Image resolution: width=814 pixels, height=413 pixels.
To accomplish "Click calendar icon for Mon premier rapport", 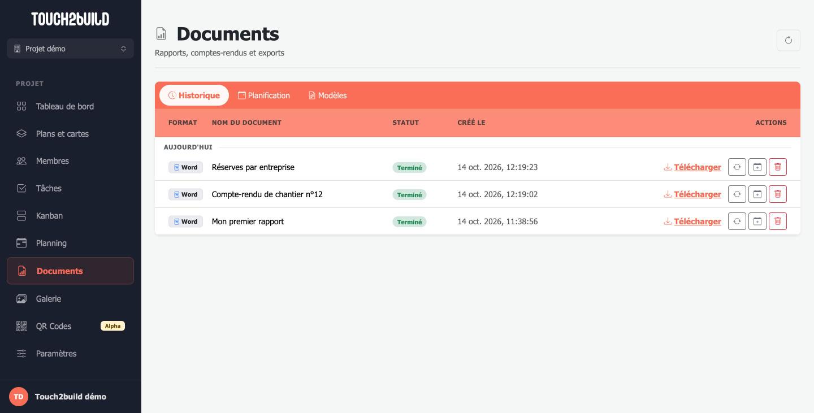I will (757, 221).
